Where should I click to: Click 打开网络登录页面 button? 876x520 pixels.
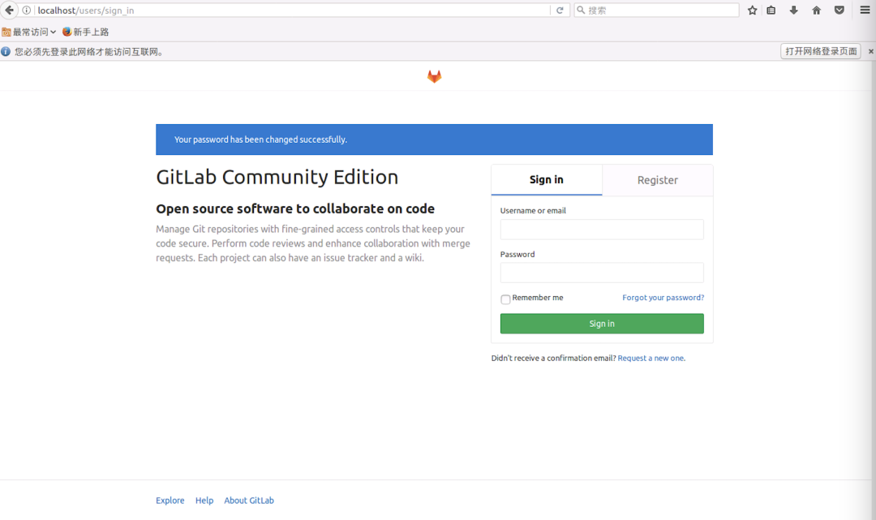(x=820, y=51)
